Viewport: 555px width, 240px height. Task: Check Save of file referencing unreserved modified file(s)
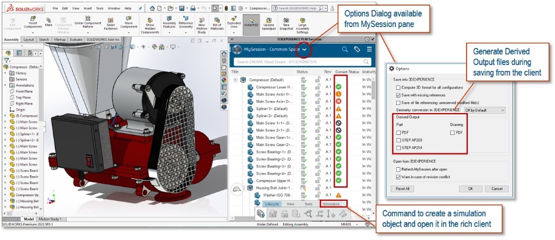point(398,103)
